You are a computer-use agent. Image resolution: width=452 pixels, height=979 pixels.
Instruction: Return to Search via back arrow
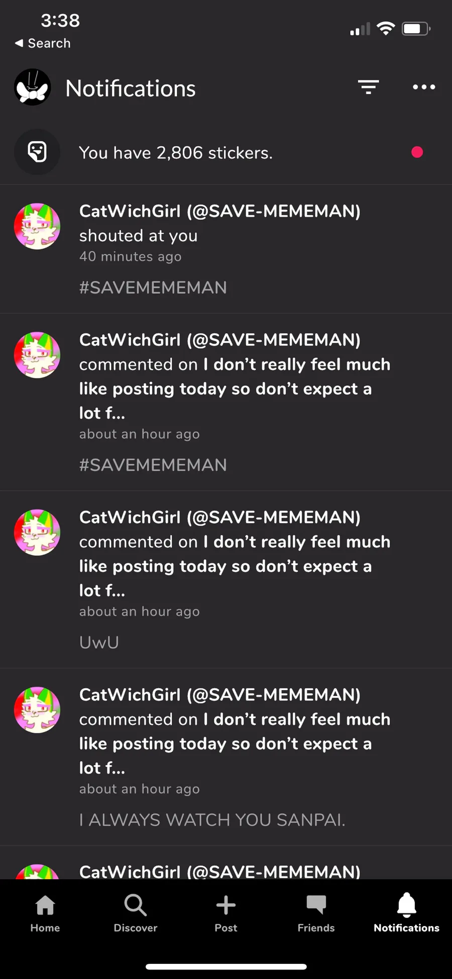(x=43, y=43)
